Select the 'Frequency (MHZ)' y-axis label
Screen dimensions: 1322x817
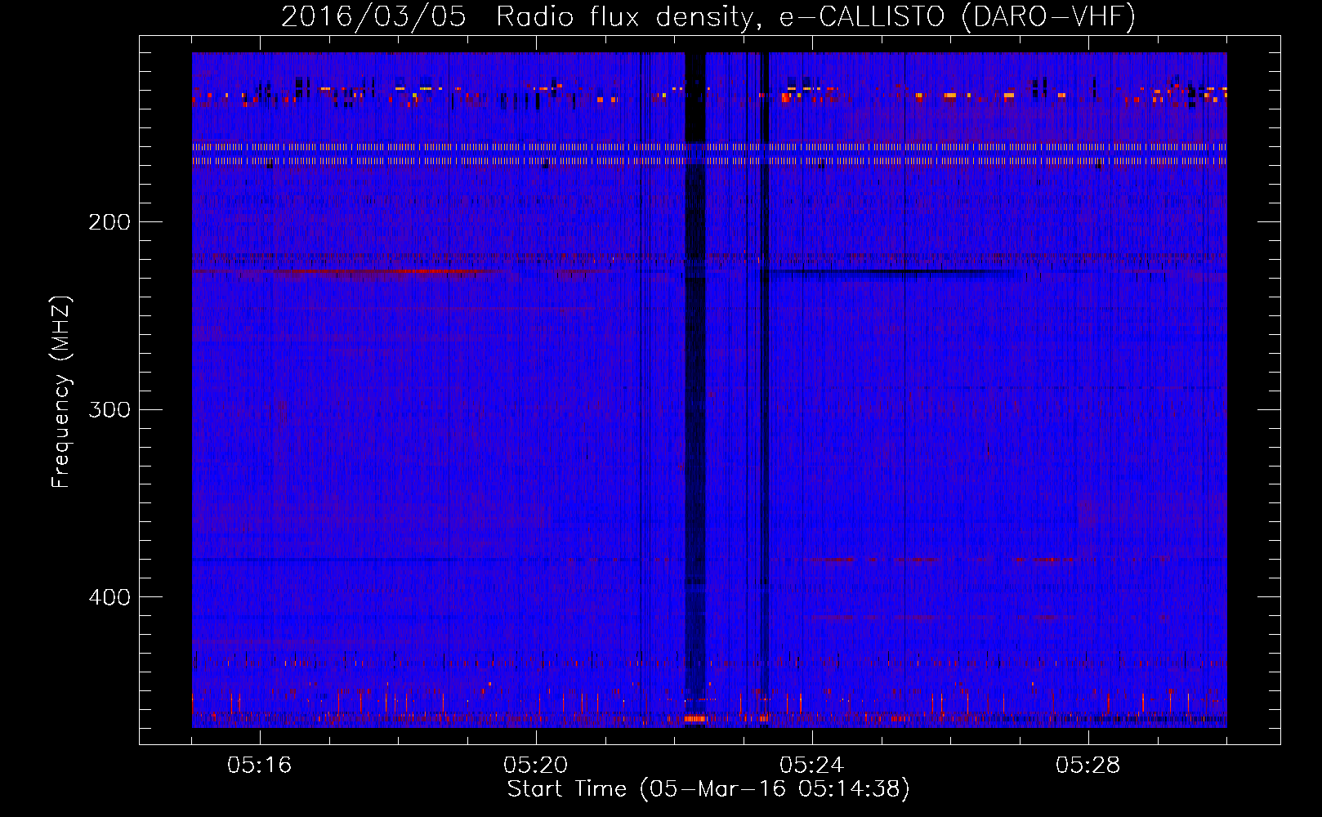[61, 392]
